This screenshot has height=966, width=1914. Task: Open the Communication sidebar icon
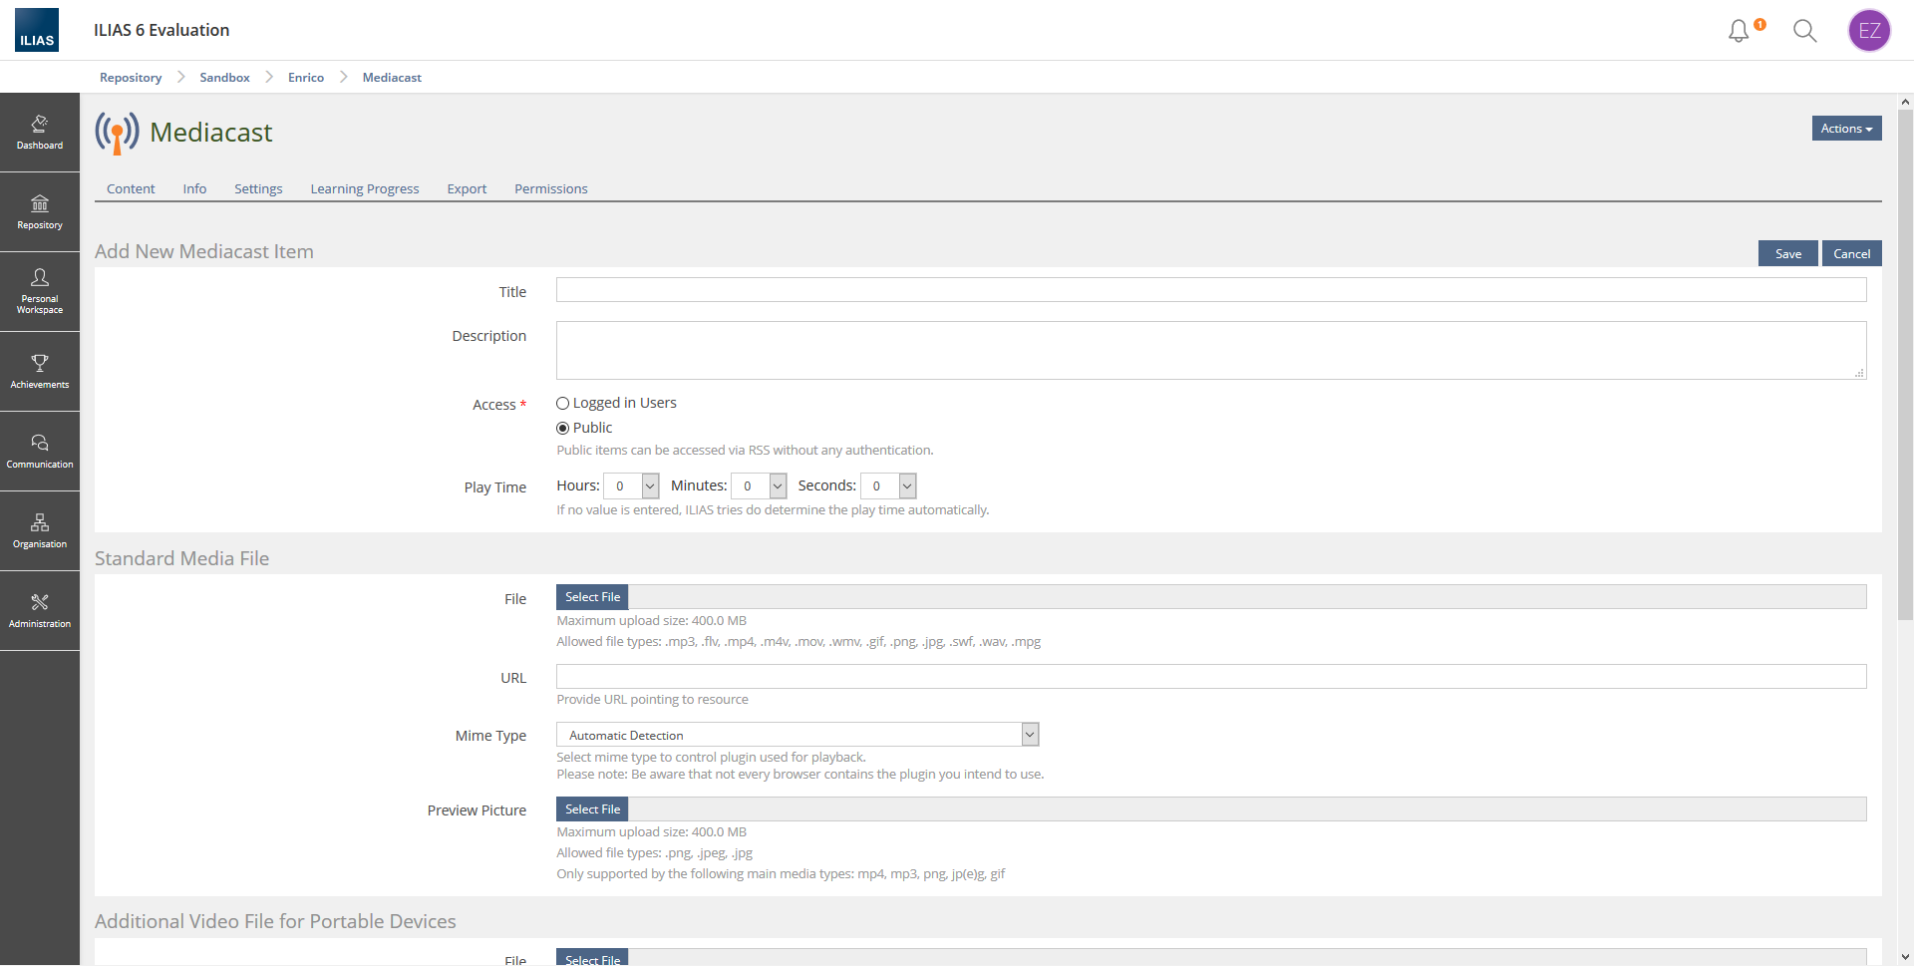pyautogui.click(x=40, y=451)
